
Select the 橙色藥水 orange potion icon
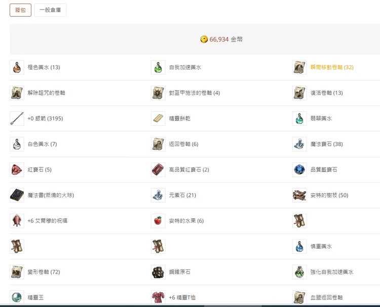pyautogui.click(x=17, y=67)
